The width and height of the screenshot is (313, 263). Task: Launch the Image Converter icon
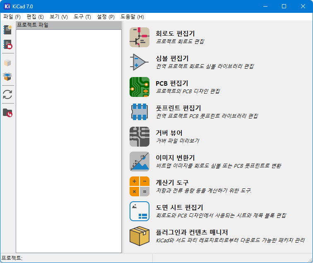[140, 162]
